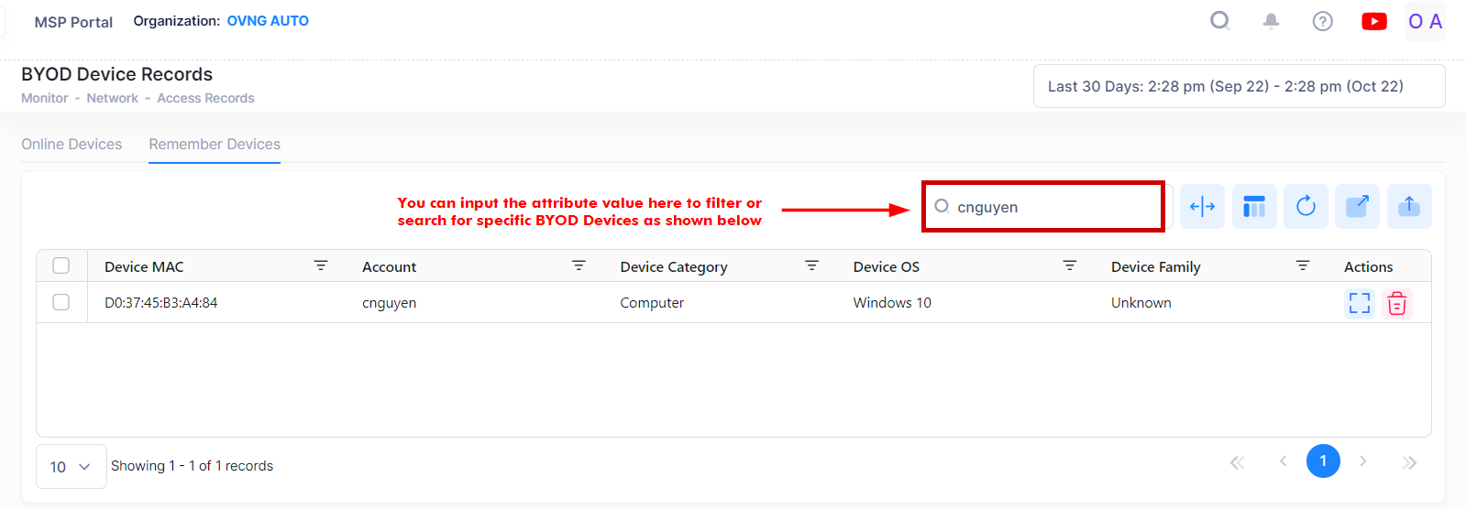Open the column chooser icon
This screenshot has width=1466, height=509.
(x=1254, y=207)
